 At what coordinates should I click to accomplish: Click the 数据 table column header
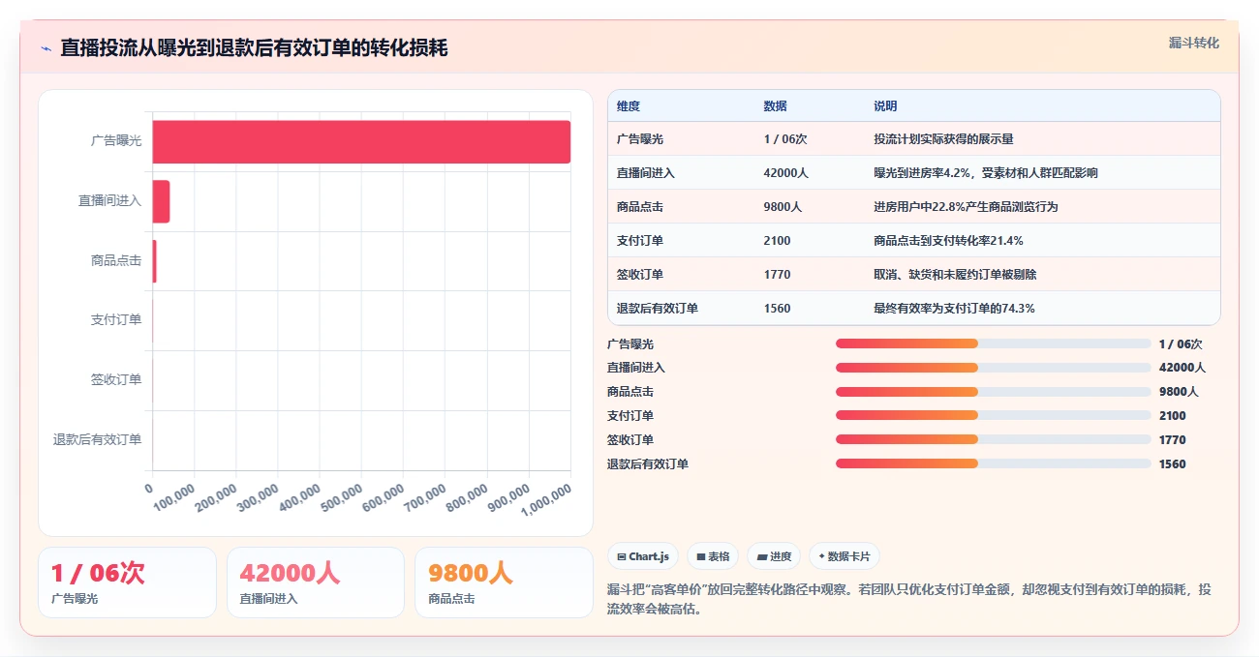(x=775, y=106)
